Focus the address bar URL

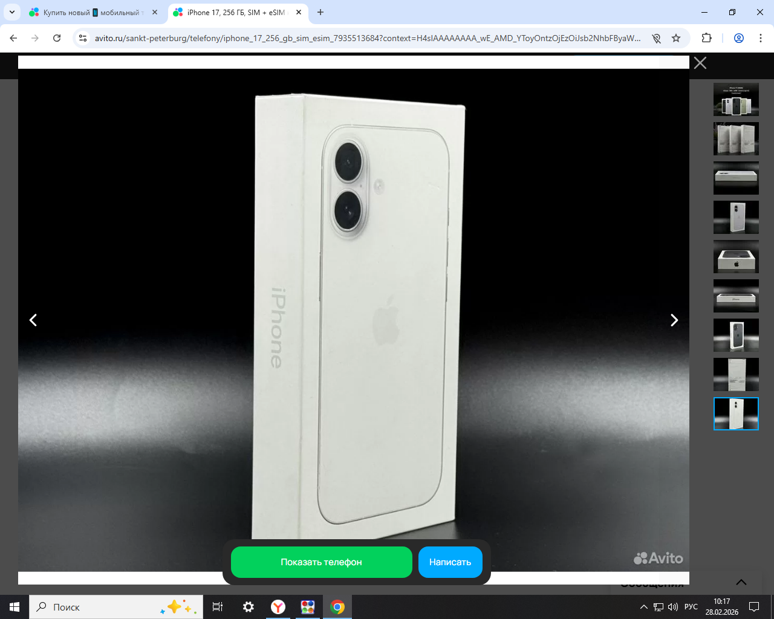point(368,38)
